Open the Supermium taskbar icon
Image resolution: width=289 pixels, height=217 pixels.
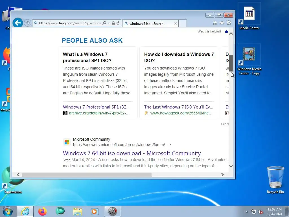(x=60, y=211)
